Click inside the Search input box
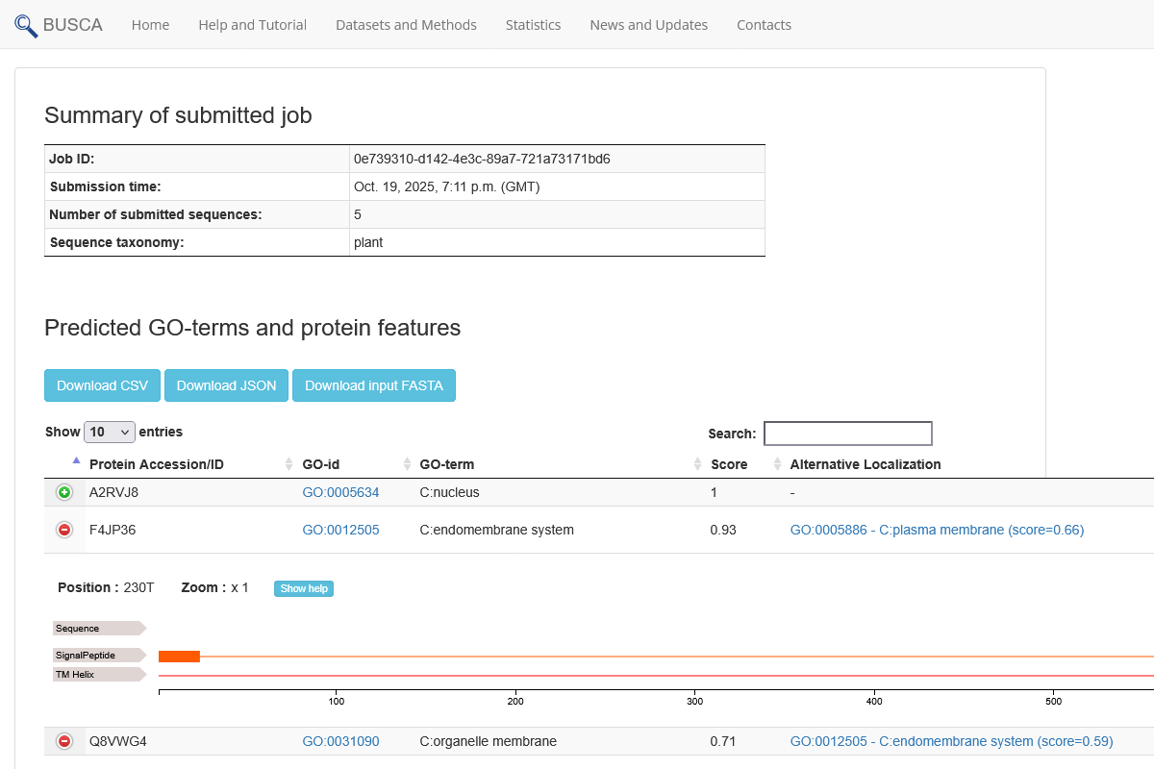 click(847, 433)
